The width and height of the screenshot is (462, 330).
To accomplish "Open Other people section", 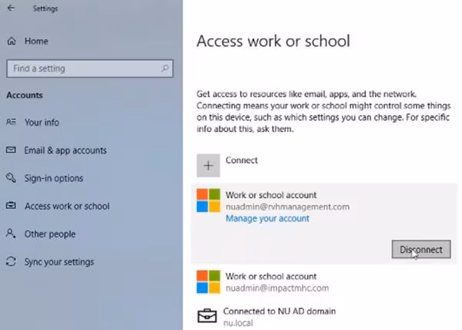I will [x=50, y=234].
